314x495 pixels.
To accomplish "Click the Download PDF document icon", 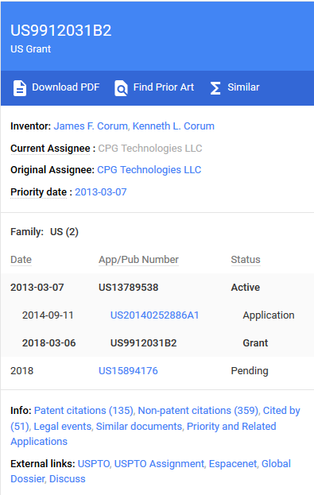I will [x=20, y=87].
